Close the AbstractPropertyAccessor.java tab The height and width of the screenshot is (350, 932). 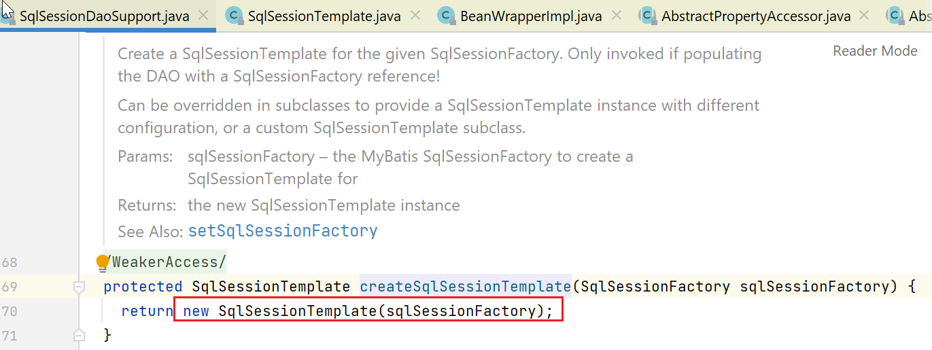coord(865,16)
